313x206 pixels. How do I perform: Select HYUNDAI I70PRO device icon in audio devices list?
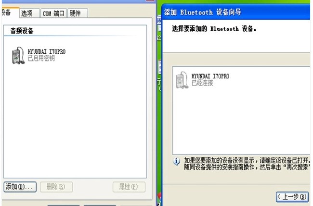coord(18,56)
